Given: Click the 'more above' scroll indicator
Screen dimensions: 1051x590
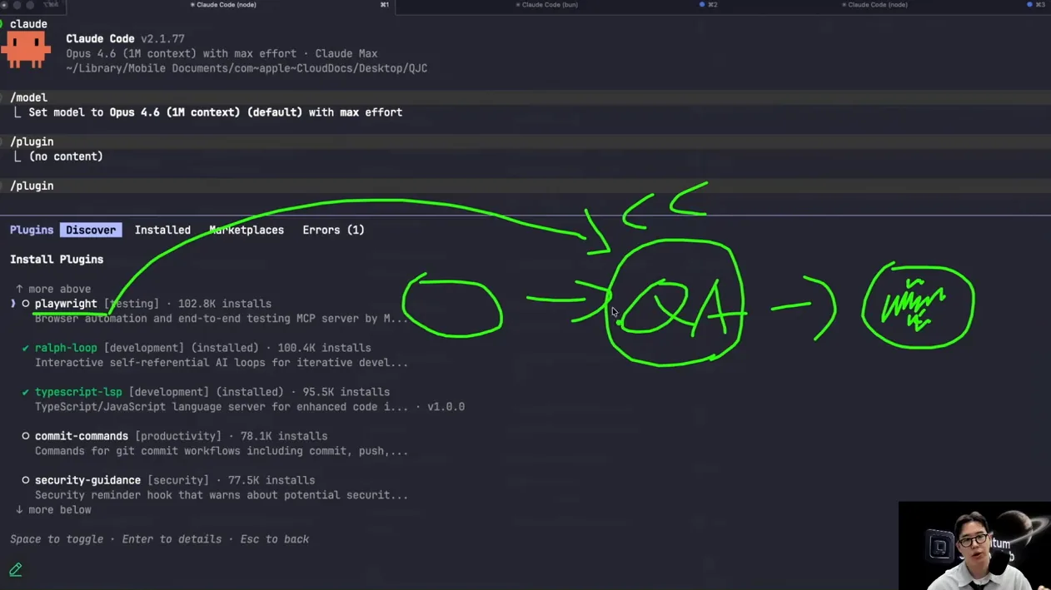Looking at the screenshot, I should pyautogui.click(x=53, y=289).
